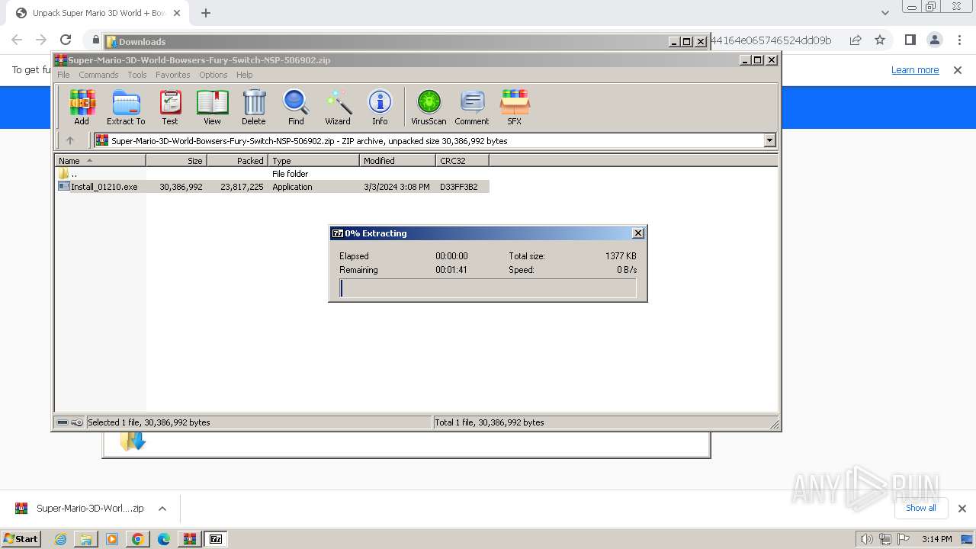Screen dimensions: 976x549
Task: Close the downloads shelf
Action: click(962, 509)
